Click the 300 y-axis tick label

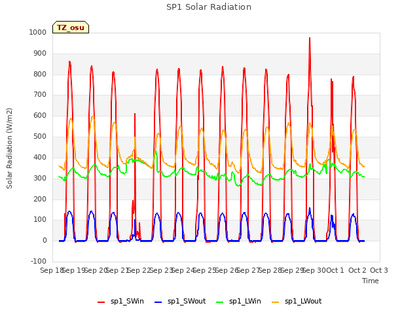(x=40, y=178)
